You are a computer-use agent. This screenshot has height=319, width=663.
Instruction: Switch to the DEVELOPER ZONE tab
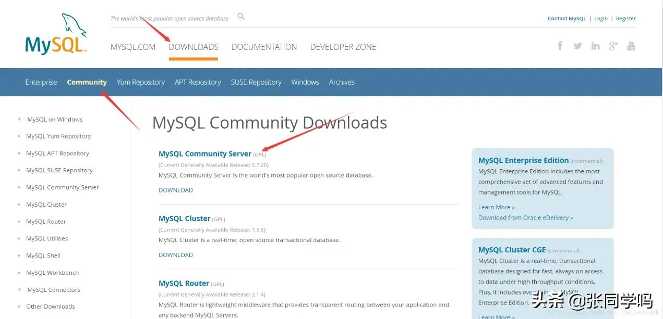point(343,47)
